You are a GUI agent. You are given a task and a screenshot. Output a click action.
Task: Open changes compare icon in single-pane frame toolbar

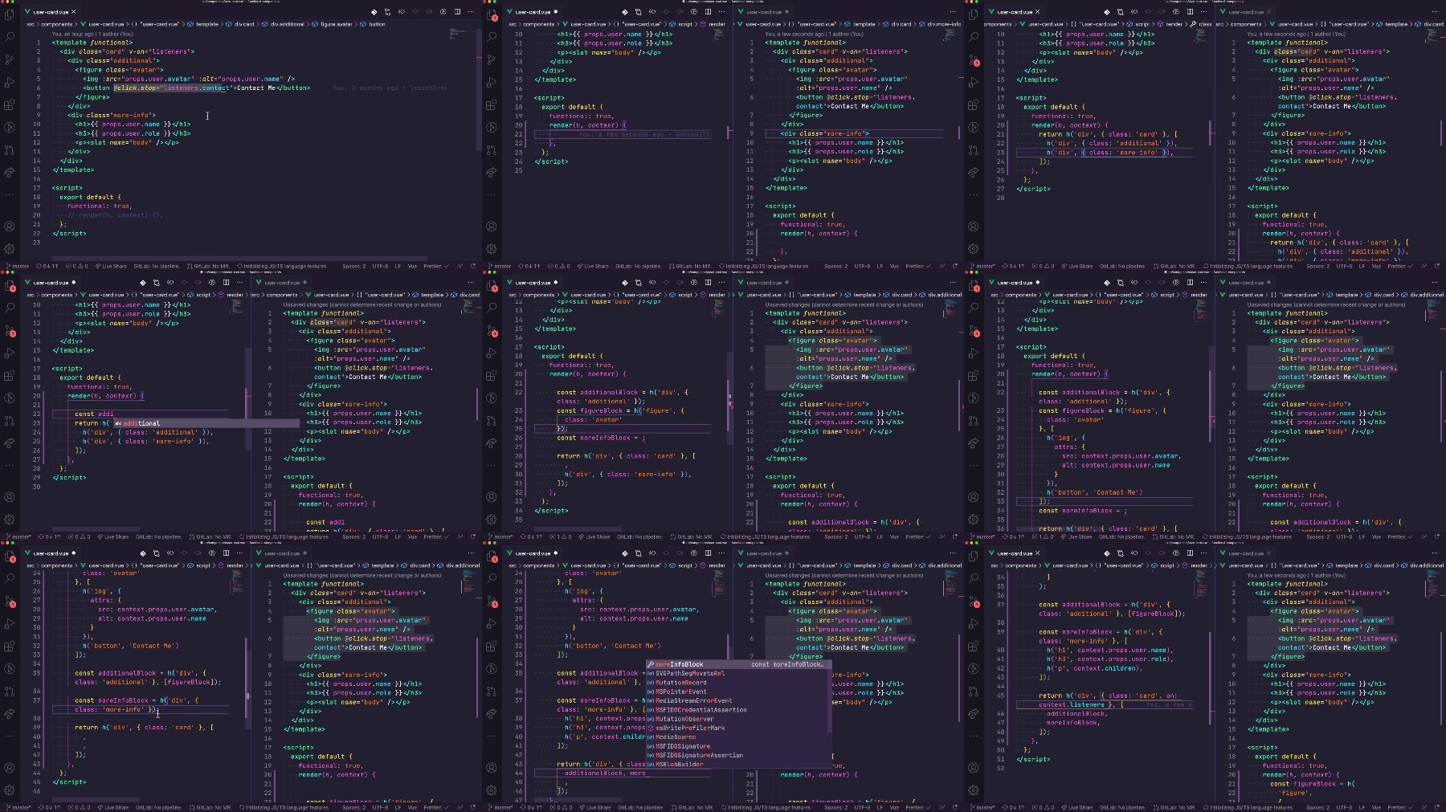(x=387, y=12)
